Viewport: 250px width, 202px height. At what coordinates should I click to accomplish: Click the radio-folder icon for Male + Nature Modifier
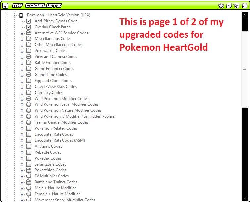pyautogui.click(x=29, y=188)
